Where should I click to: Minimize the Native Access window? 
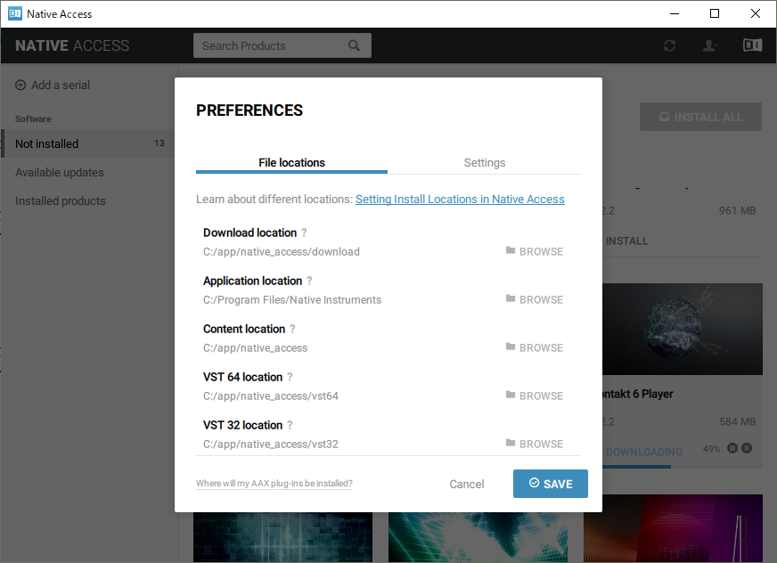(x=675, y=13)
